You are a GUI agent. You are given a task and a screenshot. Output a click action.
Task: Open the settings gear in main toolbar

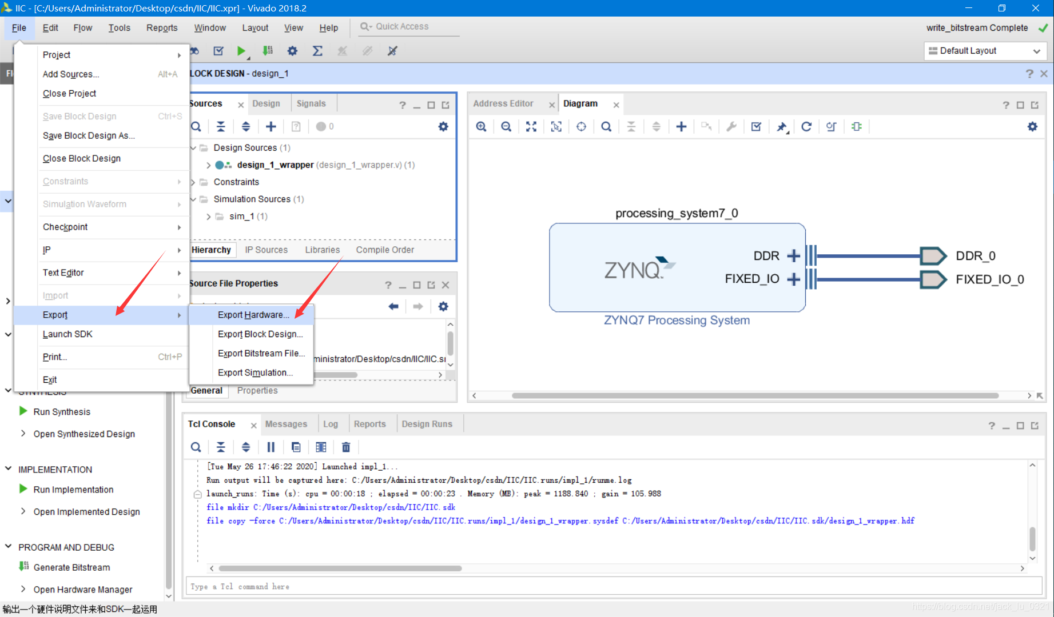point(292,51)
